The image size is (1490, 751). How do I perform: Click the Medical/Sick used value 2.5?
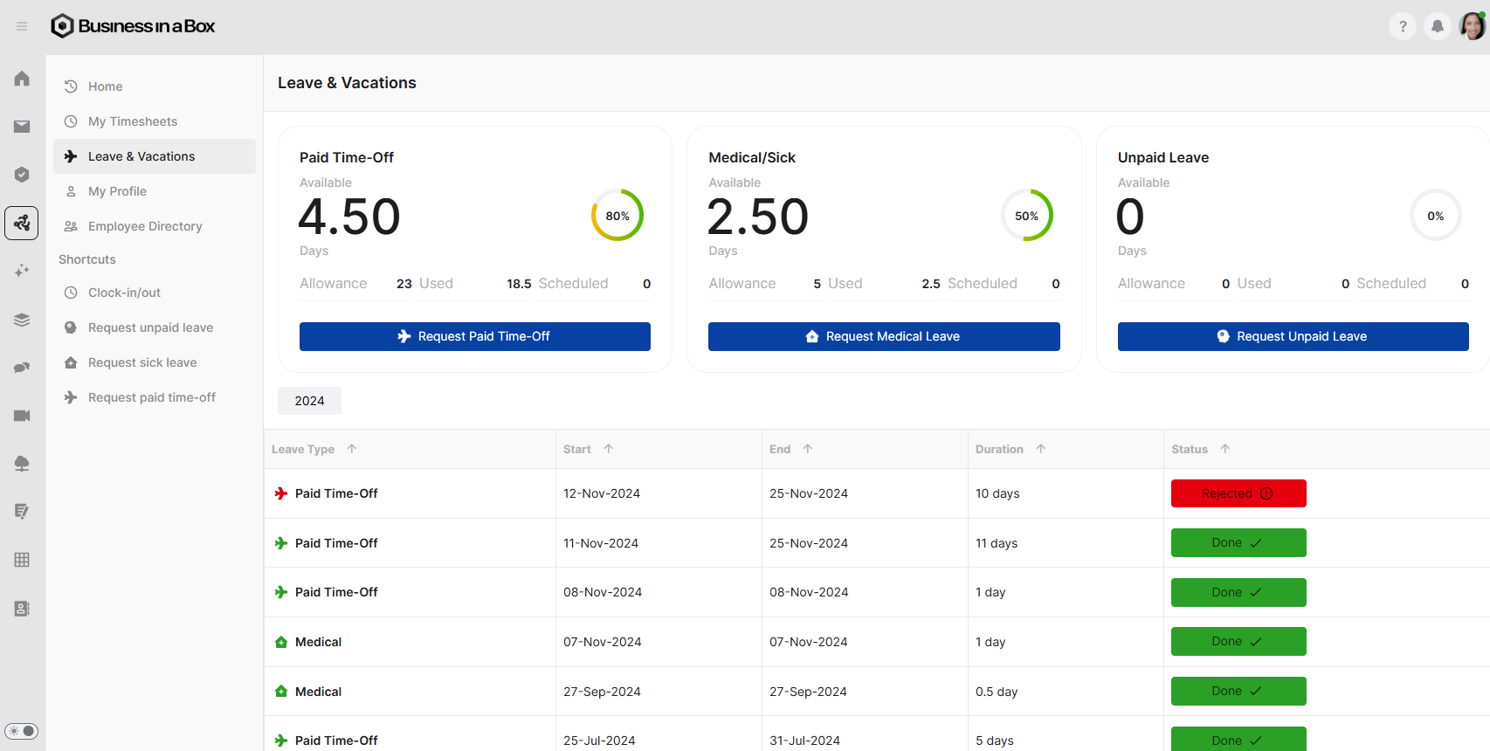tap(931, 284)
